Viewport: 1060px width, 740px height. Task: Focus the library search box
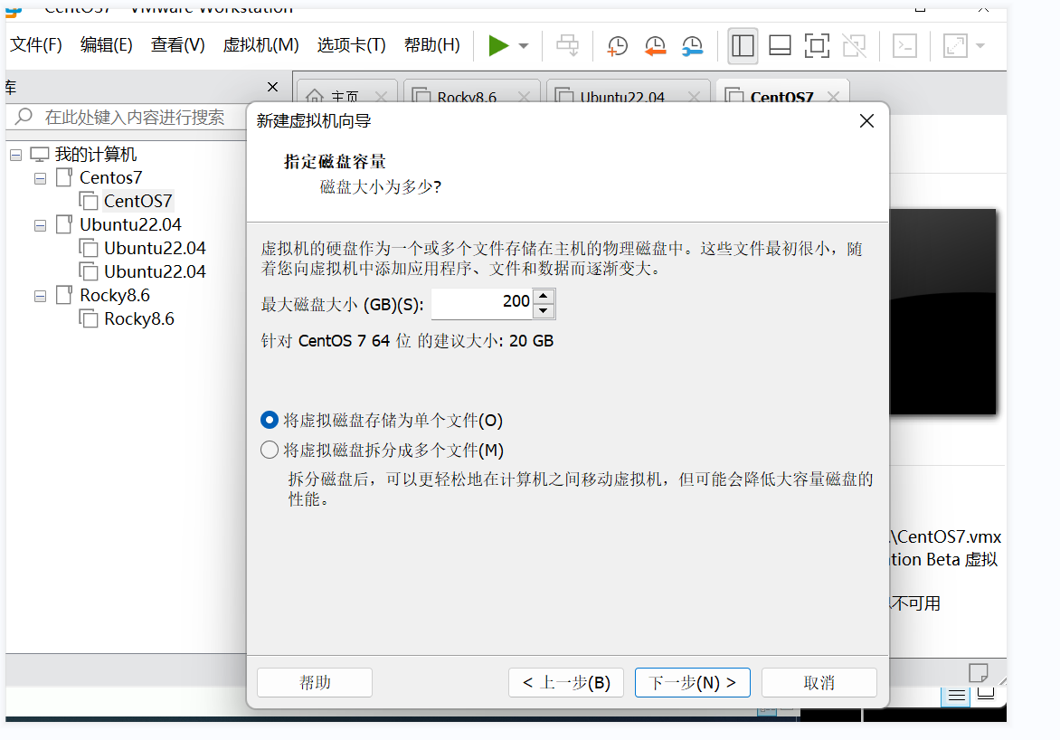point(128,117)
